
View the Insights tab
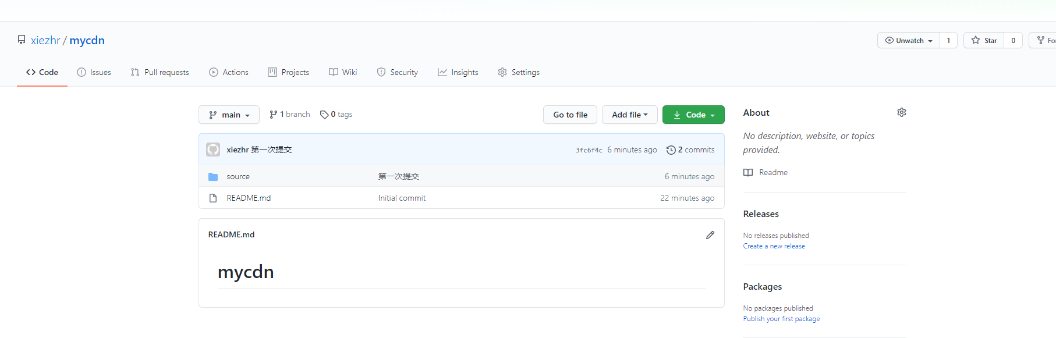click(458, 72)
